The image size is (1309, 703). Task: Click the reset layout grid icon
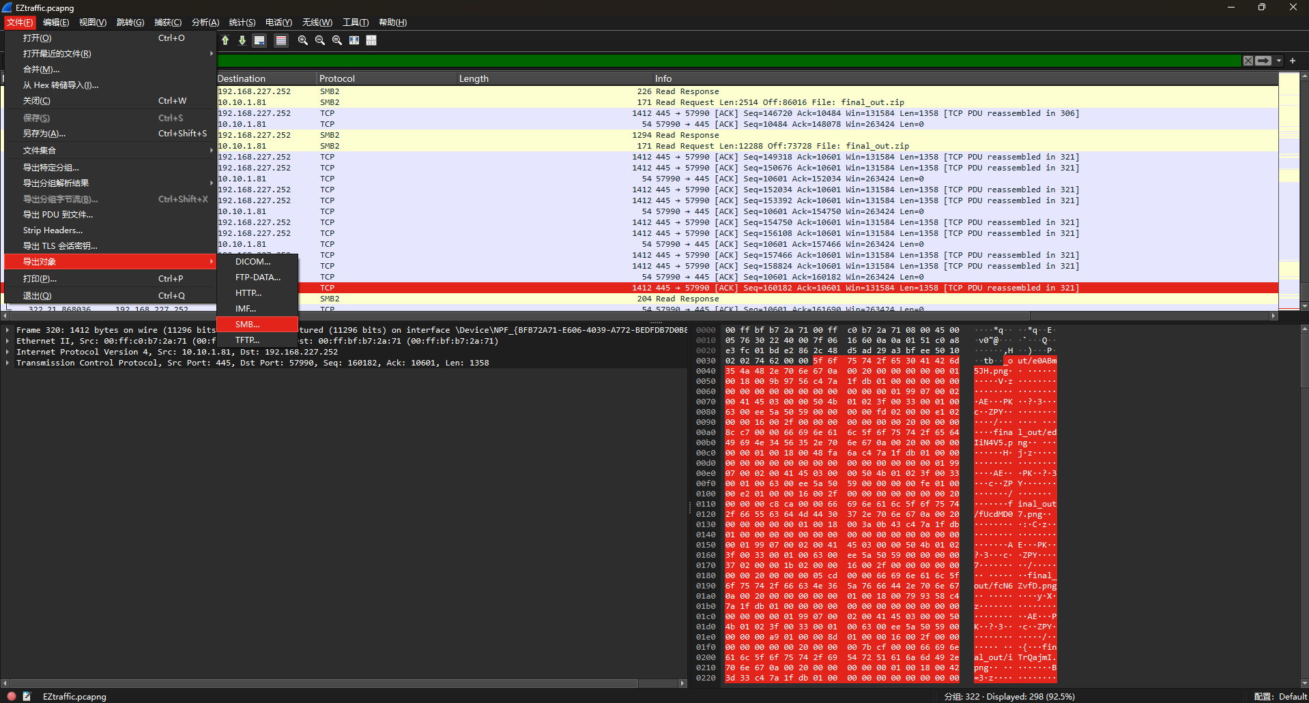(371, 40)
